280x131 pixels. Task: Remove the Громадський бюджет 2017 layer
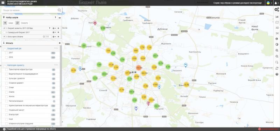click(58, 32)
